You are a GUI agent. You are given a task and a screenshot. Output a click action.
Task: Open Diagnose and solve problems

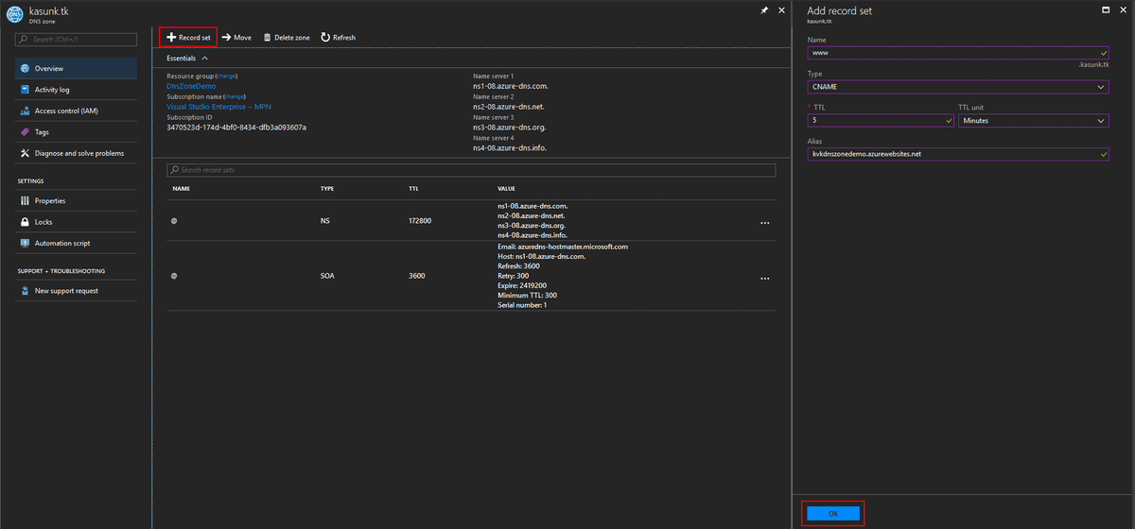(76, 153)
